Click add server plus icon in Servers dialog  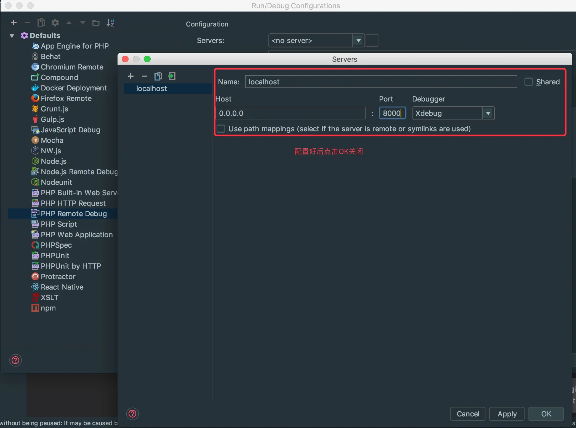pos(131,76)
